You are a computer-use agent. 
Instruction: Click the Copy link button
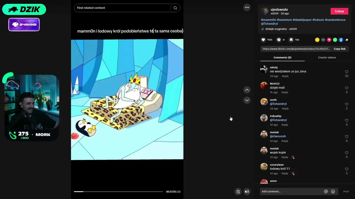[x=339, y=49]
